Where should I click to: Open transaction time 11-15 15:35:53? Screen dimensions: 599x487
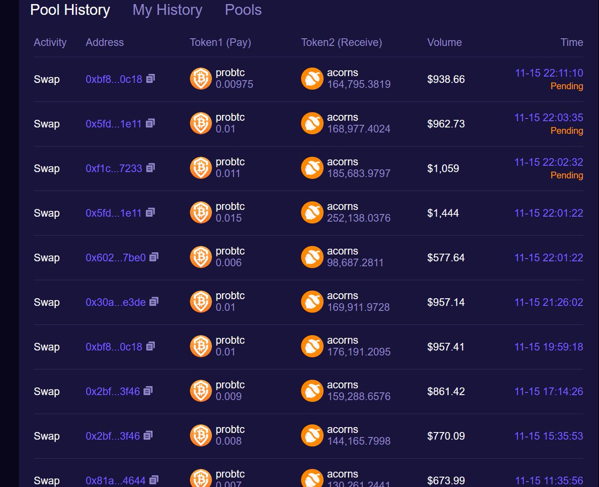click(549, 436)
